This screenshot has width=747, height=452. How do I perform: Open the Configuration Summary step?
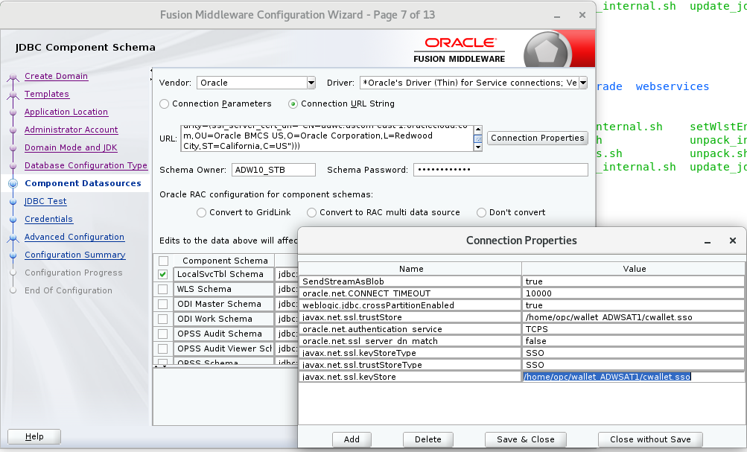click(x=75, y=255)
